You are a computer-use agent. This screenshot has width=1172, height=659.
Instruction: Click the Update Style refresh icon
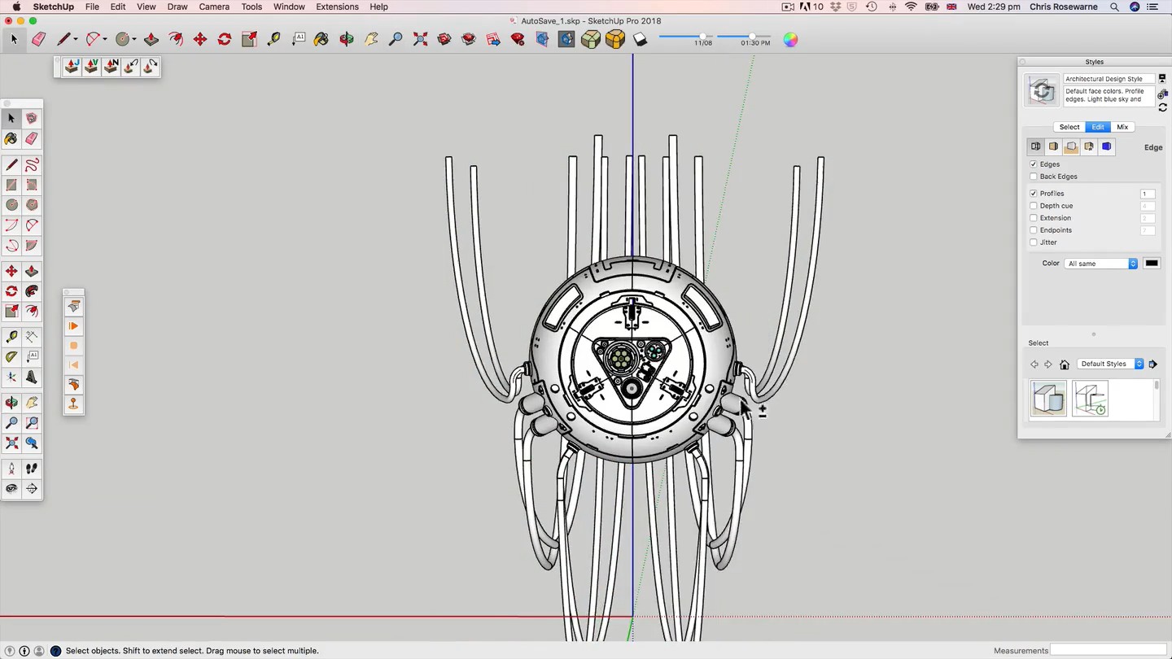point(1162,107)
